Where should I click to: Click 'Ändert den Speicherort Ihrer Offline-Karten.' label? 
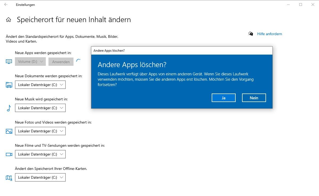coord(51,169)
